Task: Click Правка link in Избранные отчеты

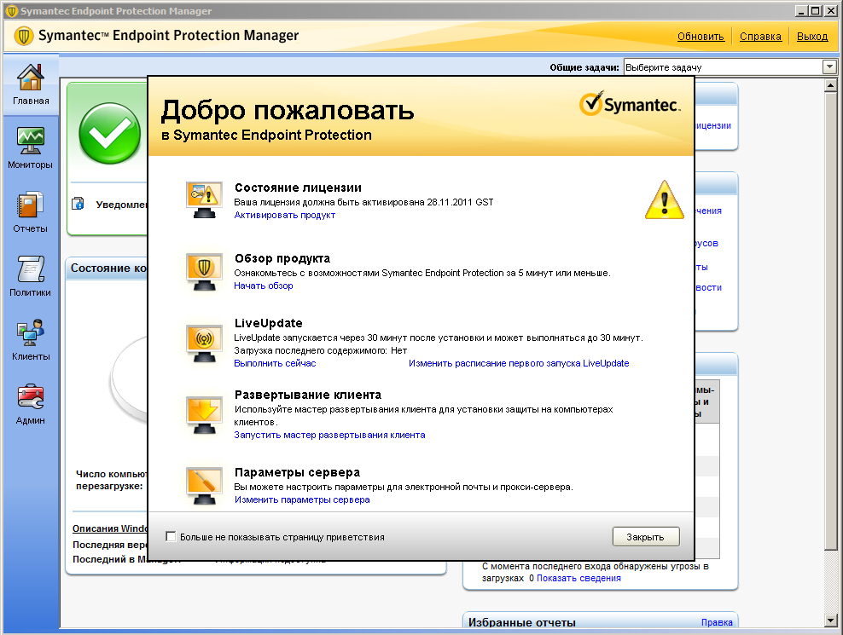Action: click(717, 622)
